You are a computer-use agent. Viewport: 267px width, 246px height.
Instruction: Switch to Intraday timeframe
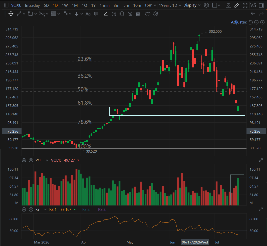(x=32, y=5)
